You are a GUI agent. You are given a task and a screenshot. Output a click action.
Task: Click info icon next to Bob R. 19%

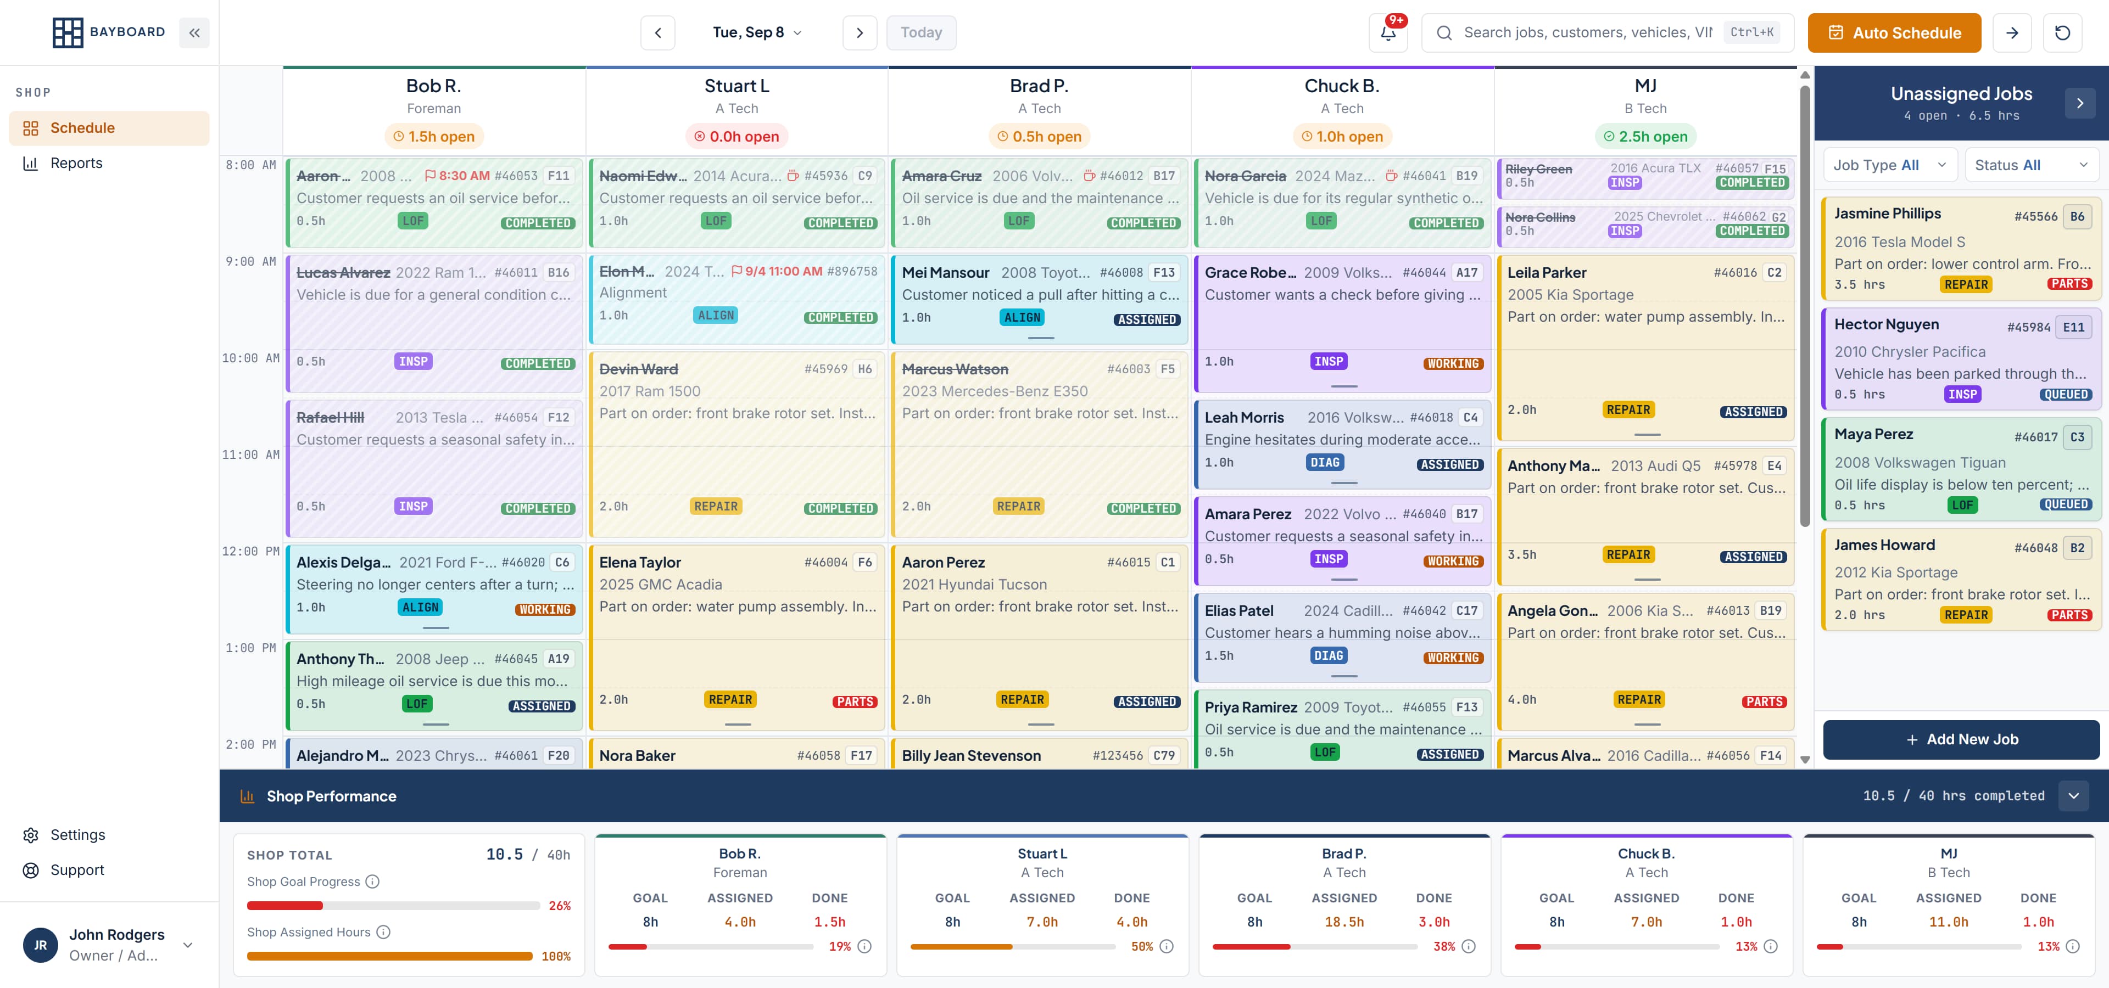pyautogui.click(x=864, y=946)
